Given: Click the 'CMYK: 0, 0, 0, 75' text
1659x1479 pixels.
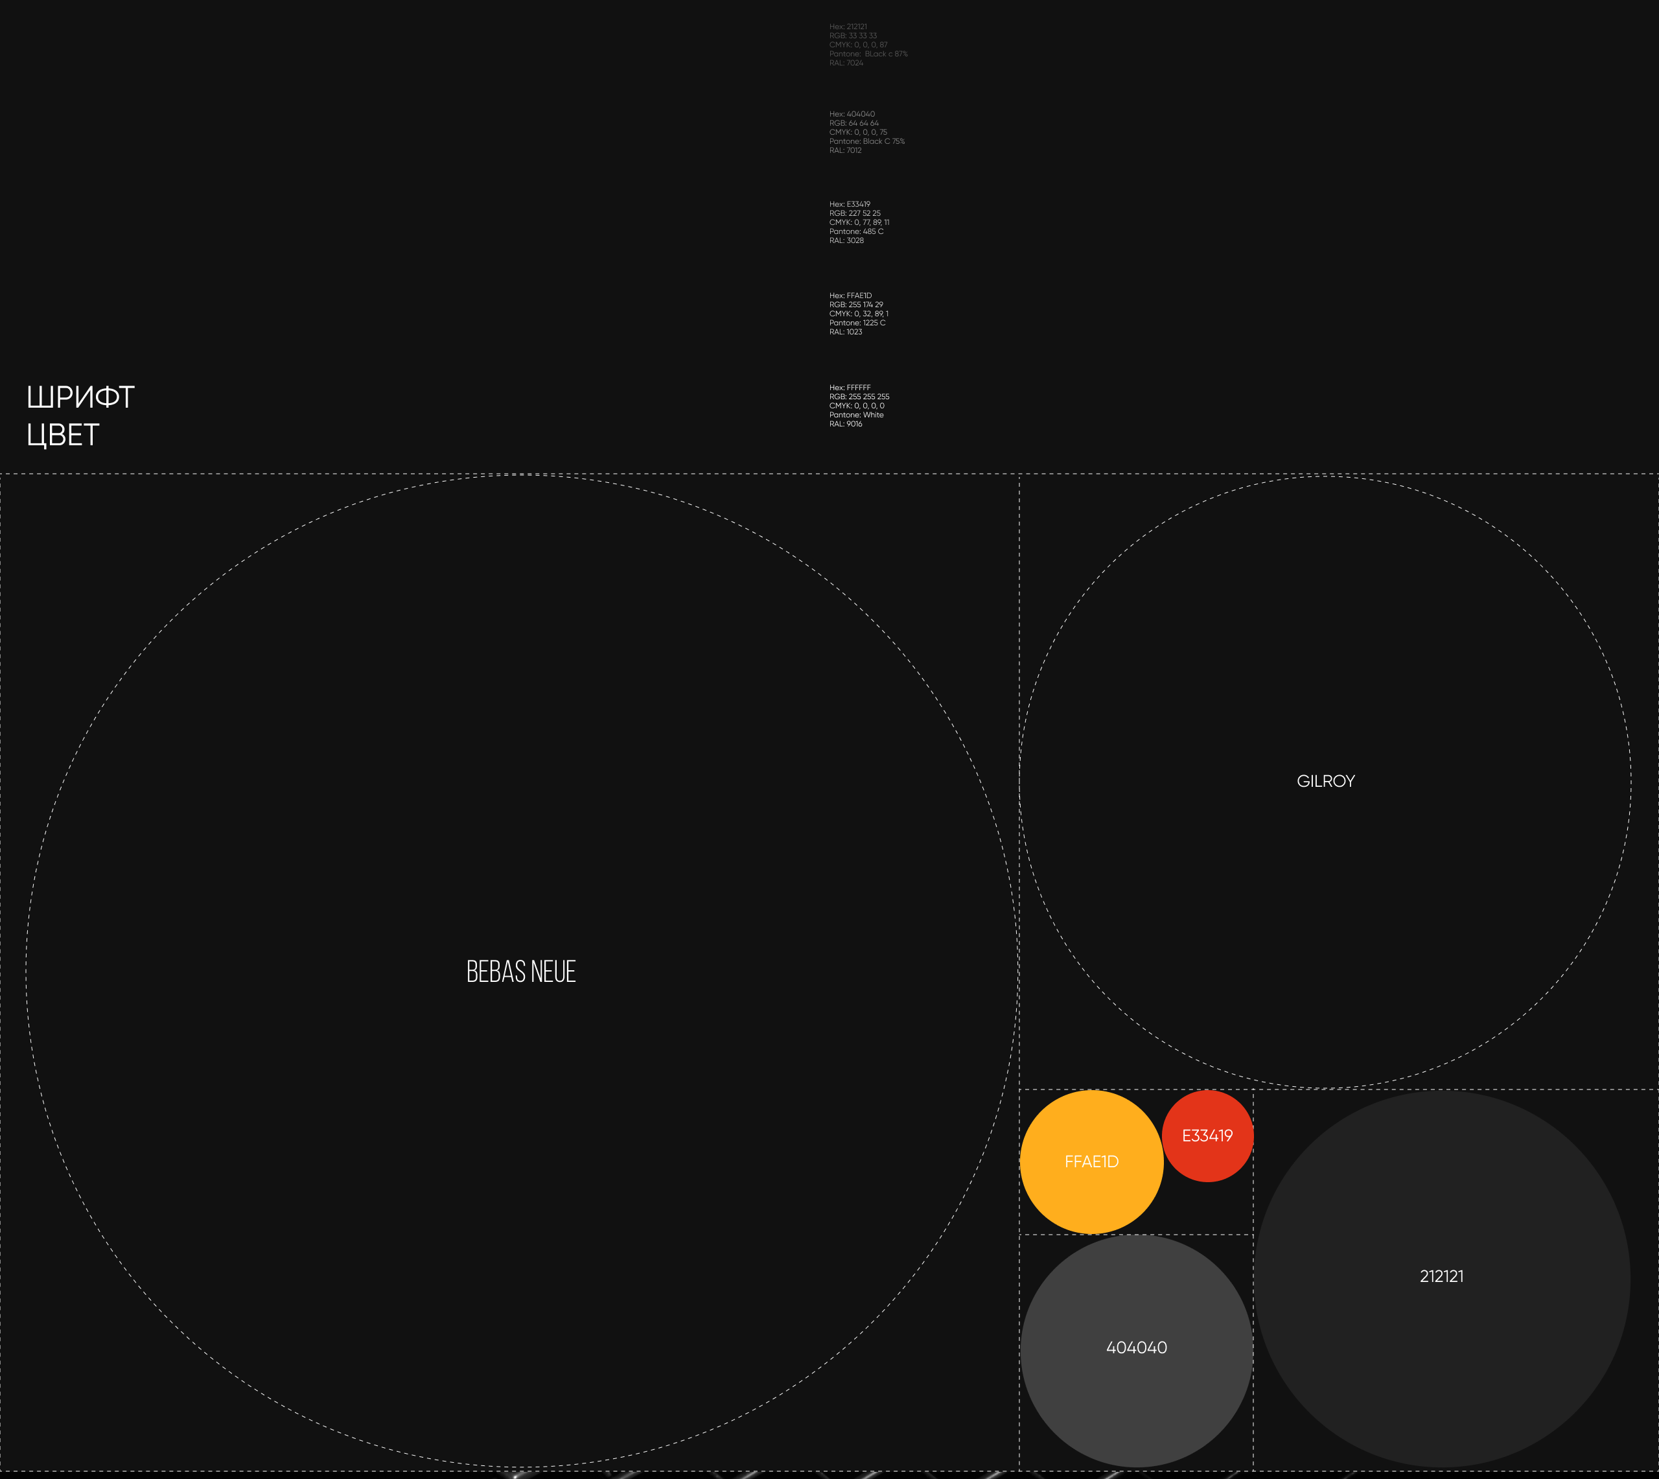Looking at the screenshot, I should pyautogui.click(x=858, y=132).
